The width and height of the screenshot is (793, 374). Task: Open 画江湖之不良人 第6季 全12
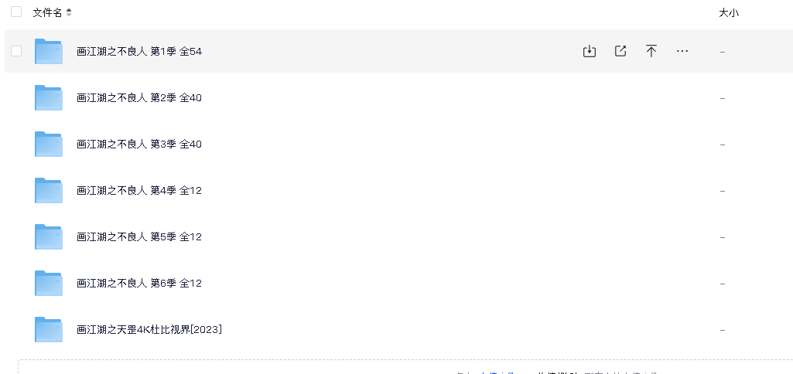(139, 283)
